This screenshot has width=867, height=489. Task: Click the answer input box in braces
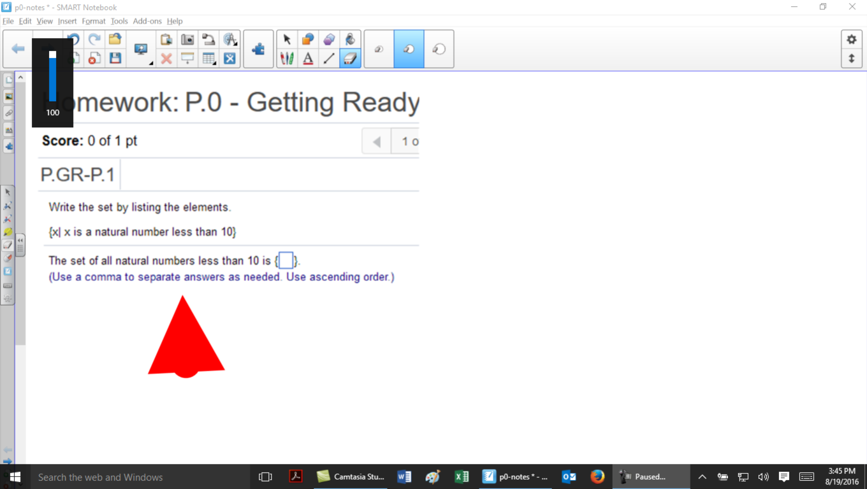point(286,260)
